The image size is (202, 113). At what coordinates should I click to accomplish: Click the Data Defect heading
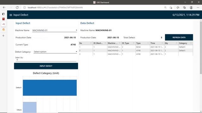point(87,23)
